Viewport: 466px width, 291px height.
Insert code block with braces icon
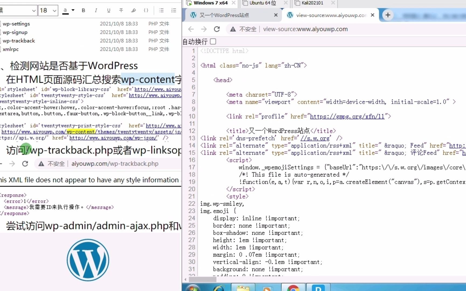[146, 10]
